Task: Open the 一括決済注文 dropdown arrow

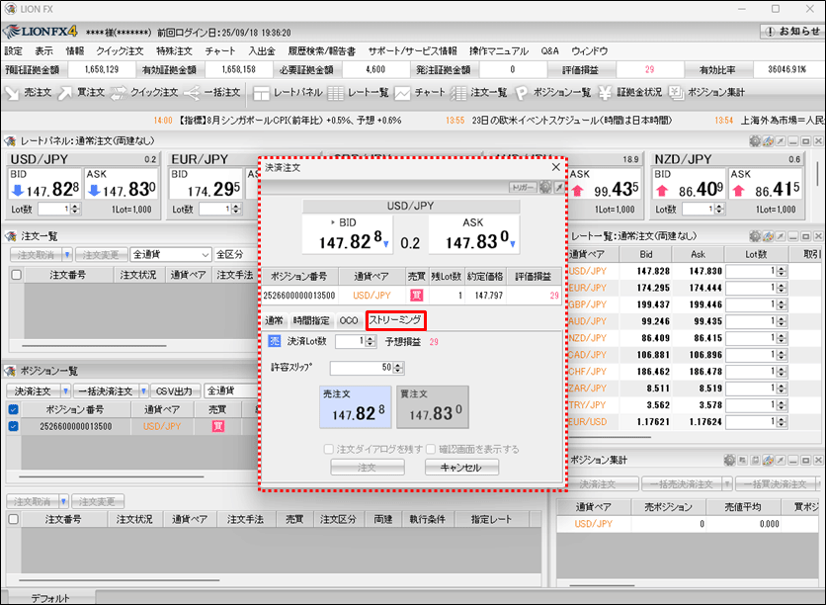Action: click(x=144, y=390)
